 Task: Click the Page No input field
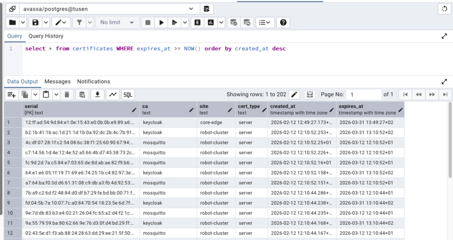tap(364, 95)
